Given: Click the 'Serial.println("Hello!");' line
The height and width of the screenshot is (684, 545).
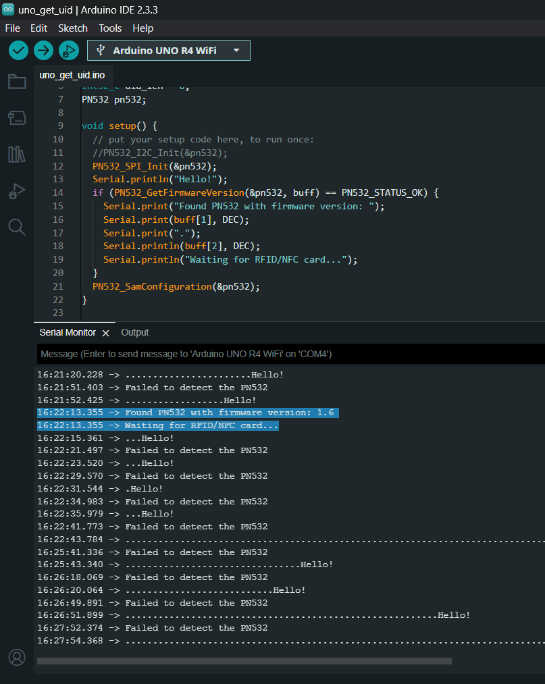Looking at the screenshot, I should tap(160, 180).
